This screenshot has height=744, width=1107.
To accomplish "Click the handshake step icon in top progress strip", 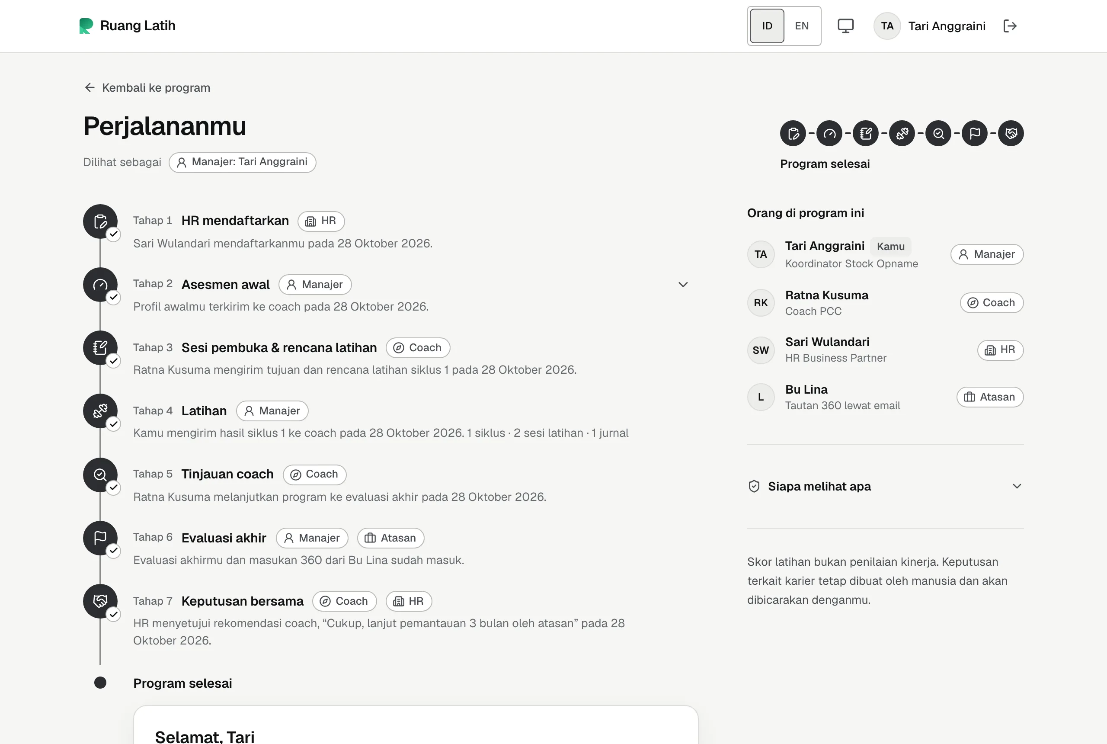I will point(1011,133).
